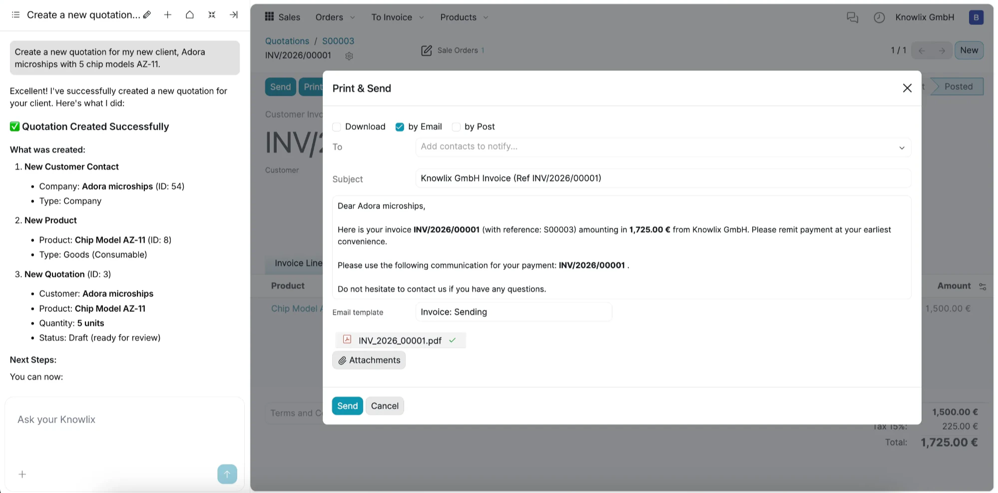998x493 pixels.
Task: Open the Orders dropdown menu
Action: [335, 17]
